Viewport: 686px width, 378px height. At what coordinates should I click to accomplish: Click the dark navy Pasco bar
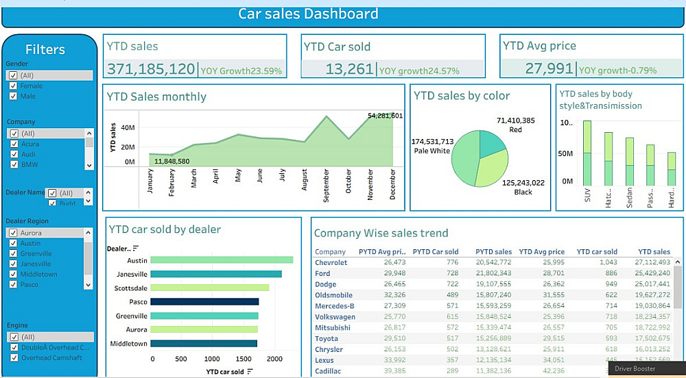(204, 302)
